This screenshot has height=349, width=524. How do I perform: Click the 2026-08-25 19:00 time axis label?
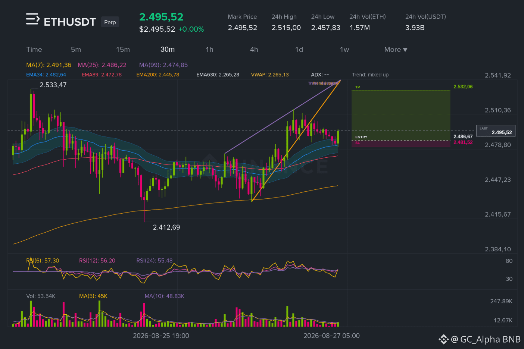coord(161,336)
